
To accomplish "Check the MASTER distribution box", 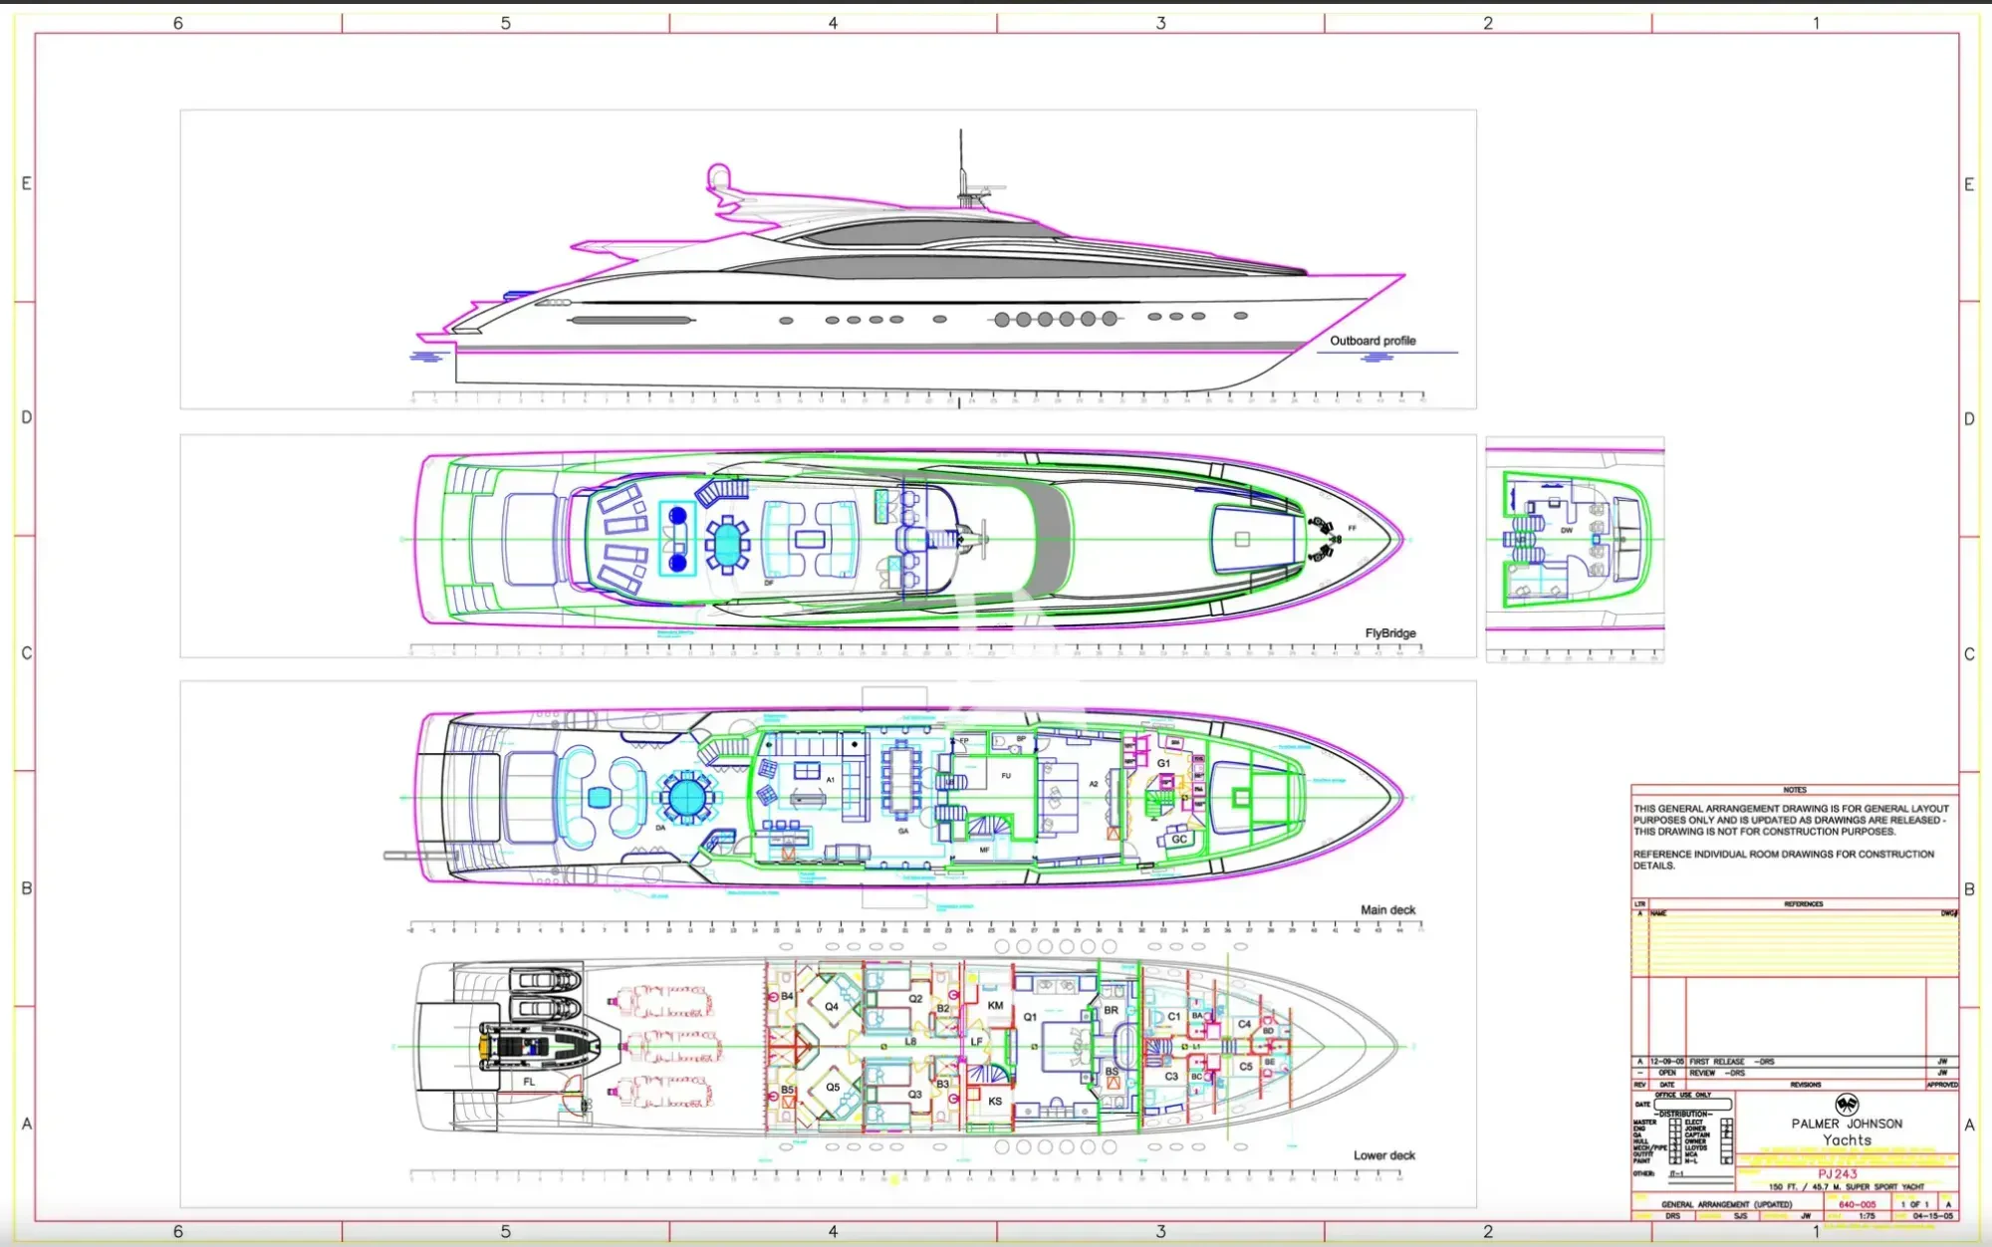I will click(x=1675, y=1122).
